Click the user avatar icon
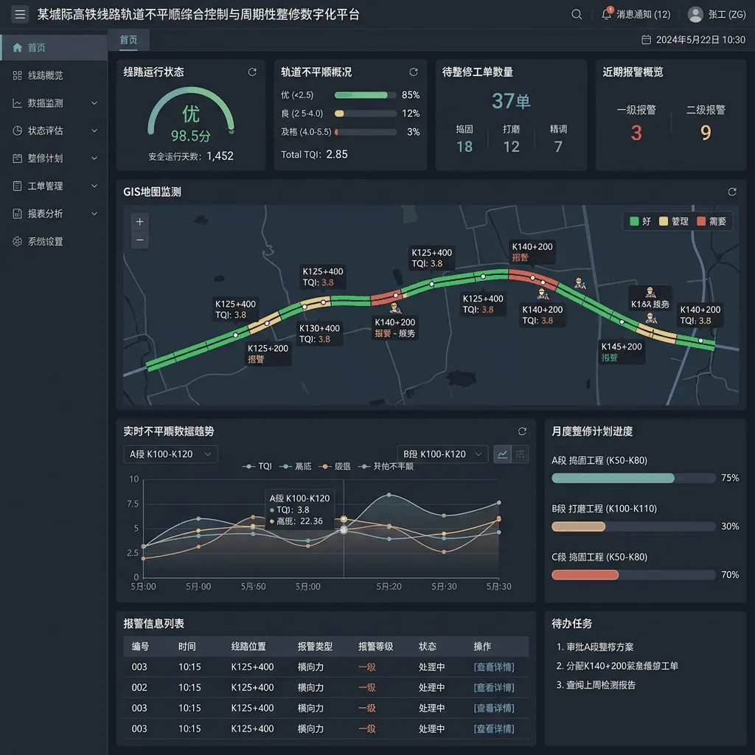This screenshot has width=755, height=755. point(695,15)
